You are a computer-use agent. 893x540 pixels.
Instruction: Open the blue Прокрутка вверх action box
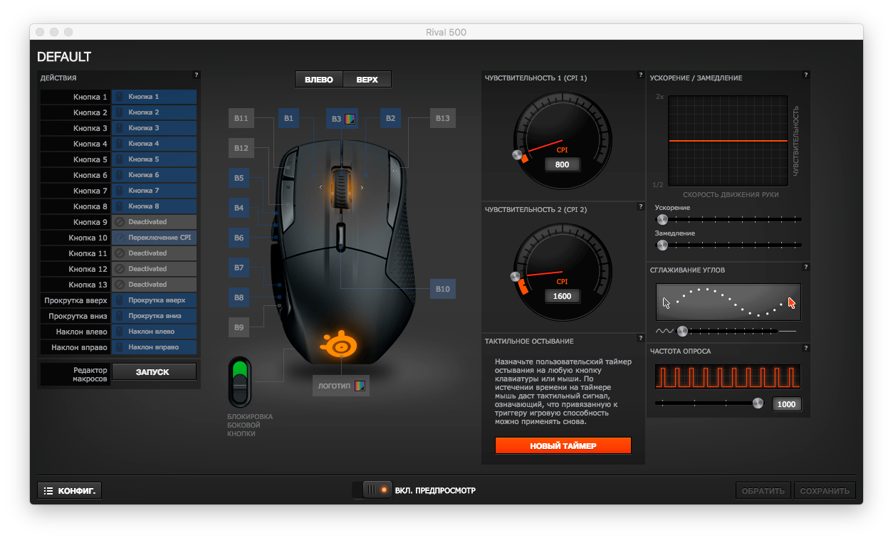coord(154,300)
